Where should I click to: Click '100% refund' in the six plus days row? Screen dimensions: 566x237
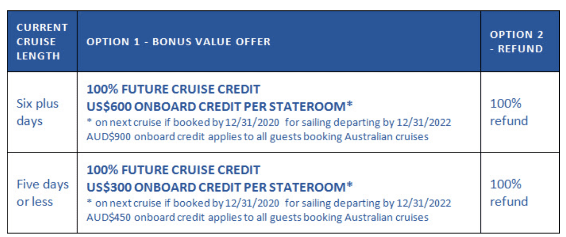coord(509,112)
